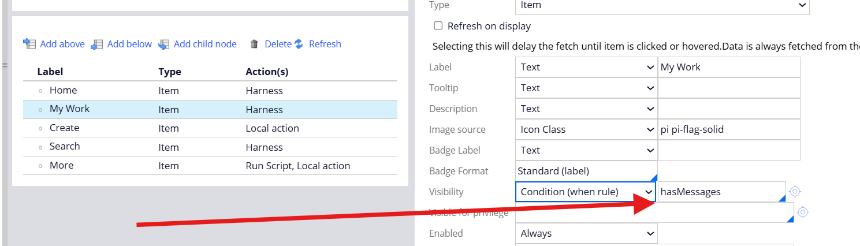The width and height of the screenshot is (860, 246).
Task: Click the Add child node icon
Action: pyautogui.click(x=164, y=44)
